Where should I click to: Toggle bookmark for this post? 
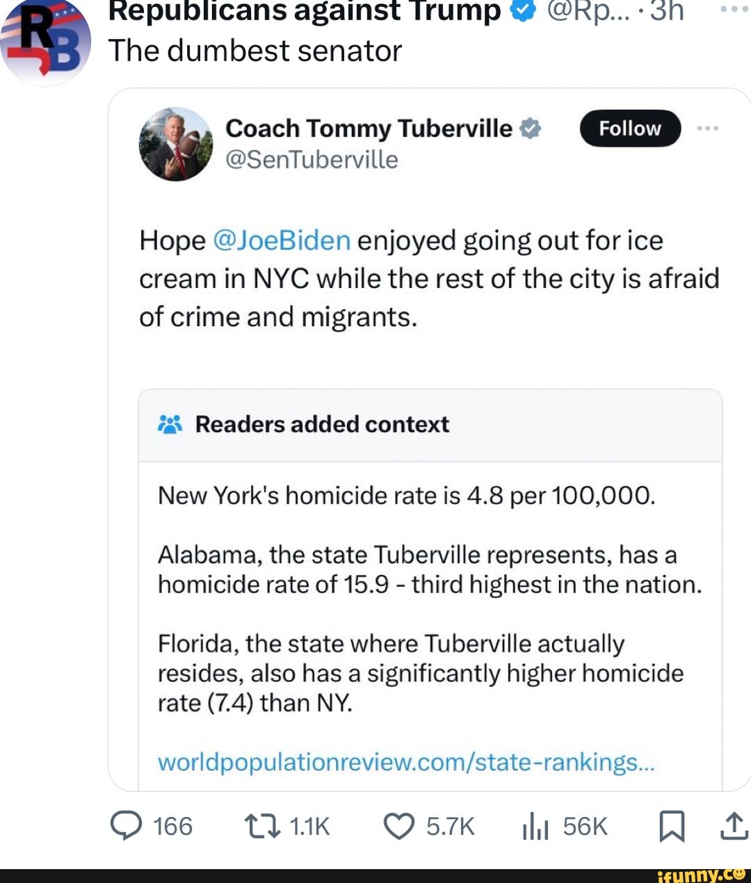tap(672, 827)
